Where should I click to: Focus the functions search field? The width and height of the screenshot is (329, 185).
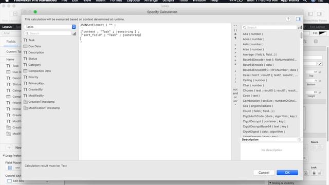(269, 27)
